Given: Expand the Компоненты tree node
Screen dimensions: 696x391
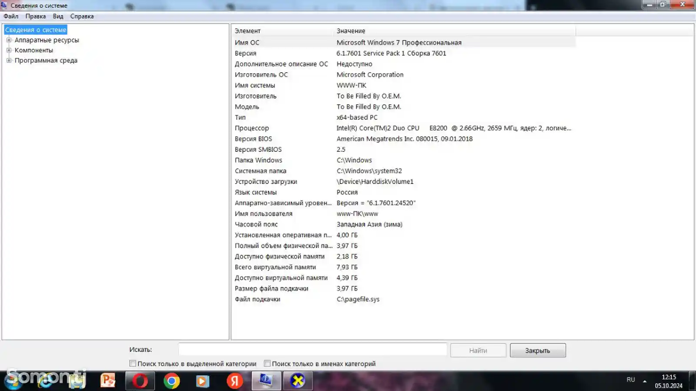Looking at the screenshot, I should coord(9,50).
